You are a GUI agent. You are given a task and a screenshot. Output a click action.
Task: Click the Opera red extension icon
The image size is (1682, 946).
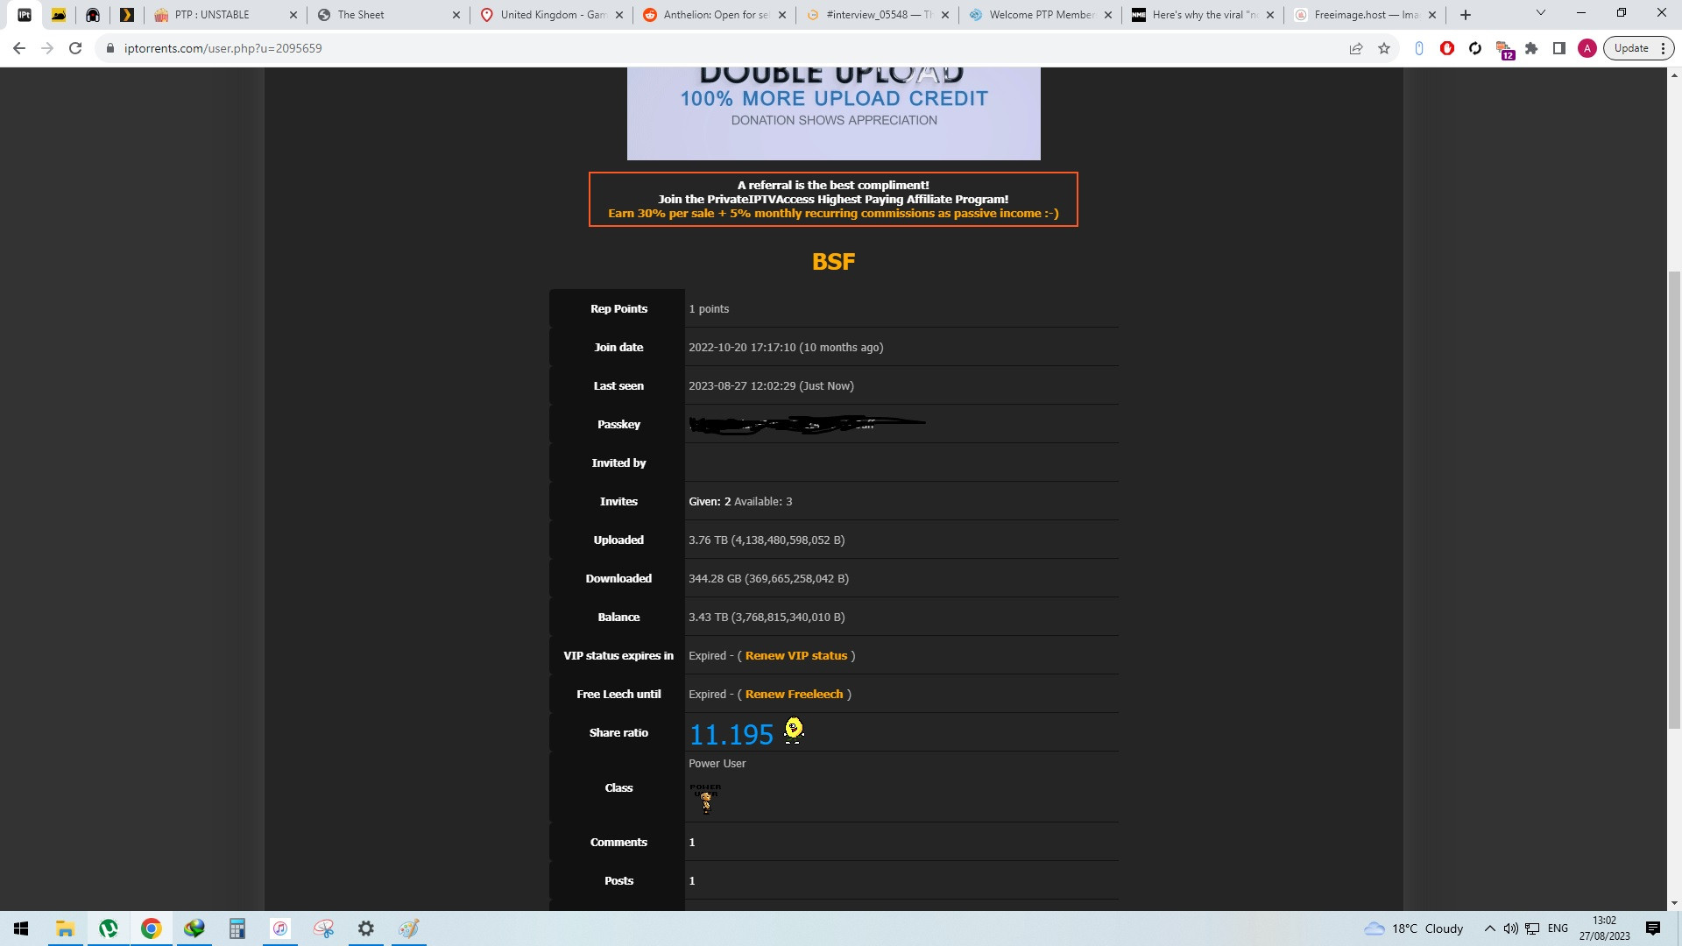click(x=1447, y=48)
